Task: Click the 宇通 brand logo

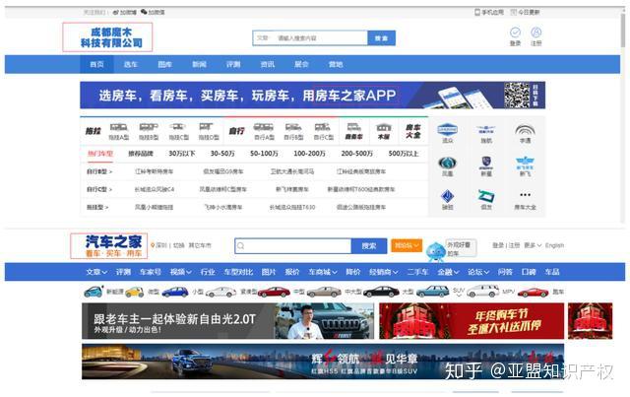Action: [x=525, y=130]
